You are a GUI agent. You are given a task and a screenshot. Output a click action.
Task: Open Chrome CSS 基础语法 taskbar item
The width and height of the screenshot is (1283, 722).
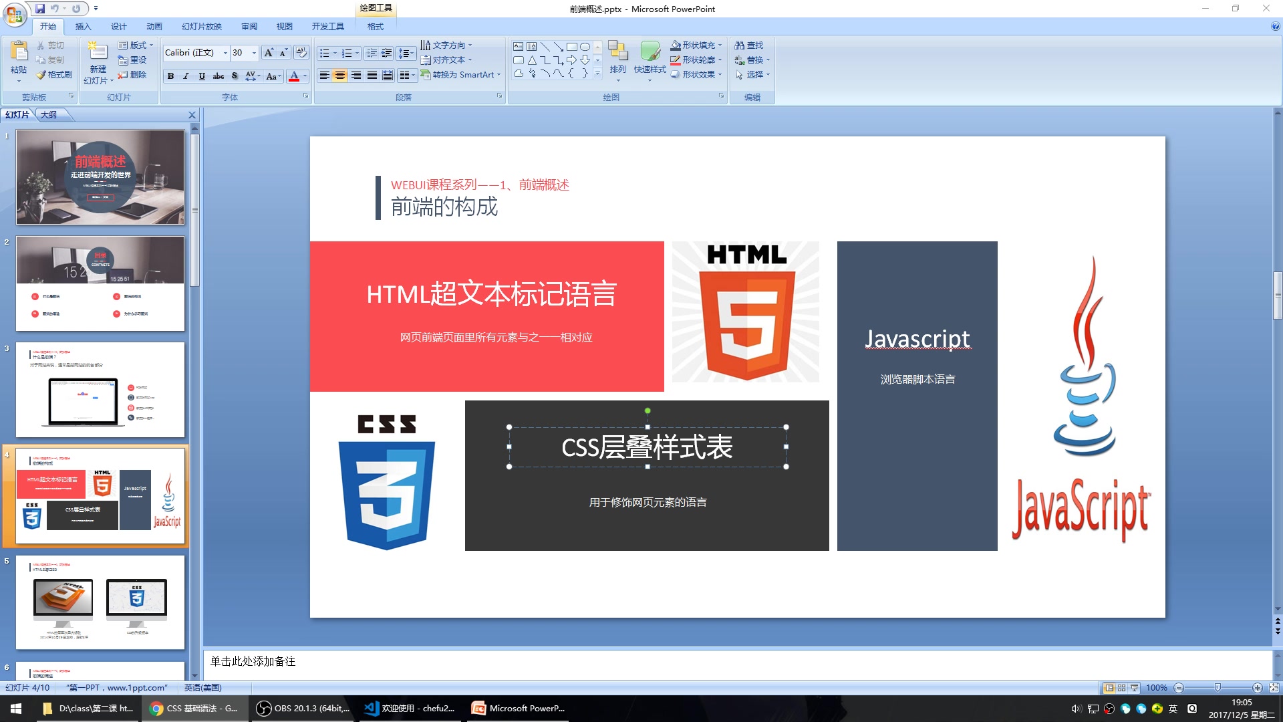(x=194, y=709)
